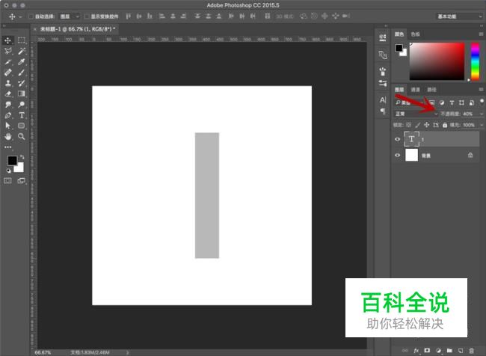The image size is (486, 356).
Task: Toggle Quick Mask mode
Action: coord(7,180)
